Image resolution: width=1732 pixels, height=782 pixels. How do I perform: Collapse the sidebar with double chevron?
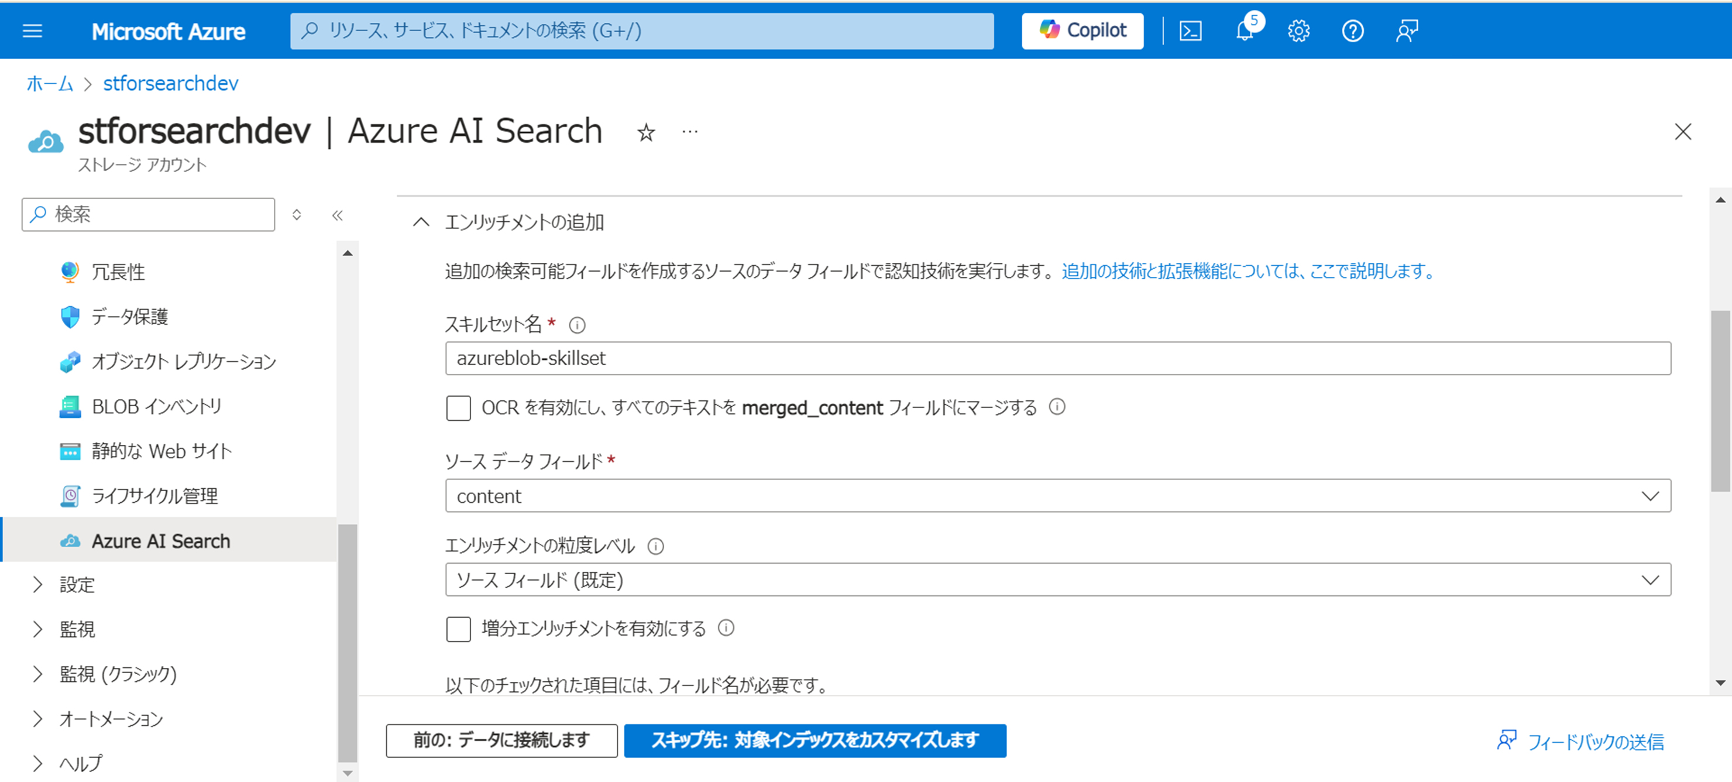click(338, 215)
